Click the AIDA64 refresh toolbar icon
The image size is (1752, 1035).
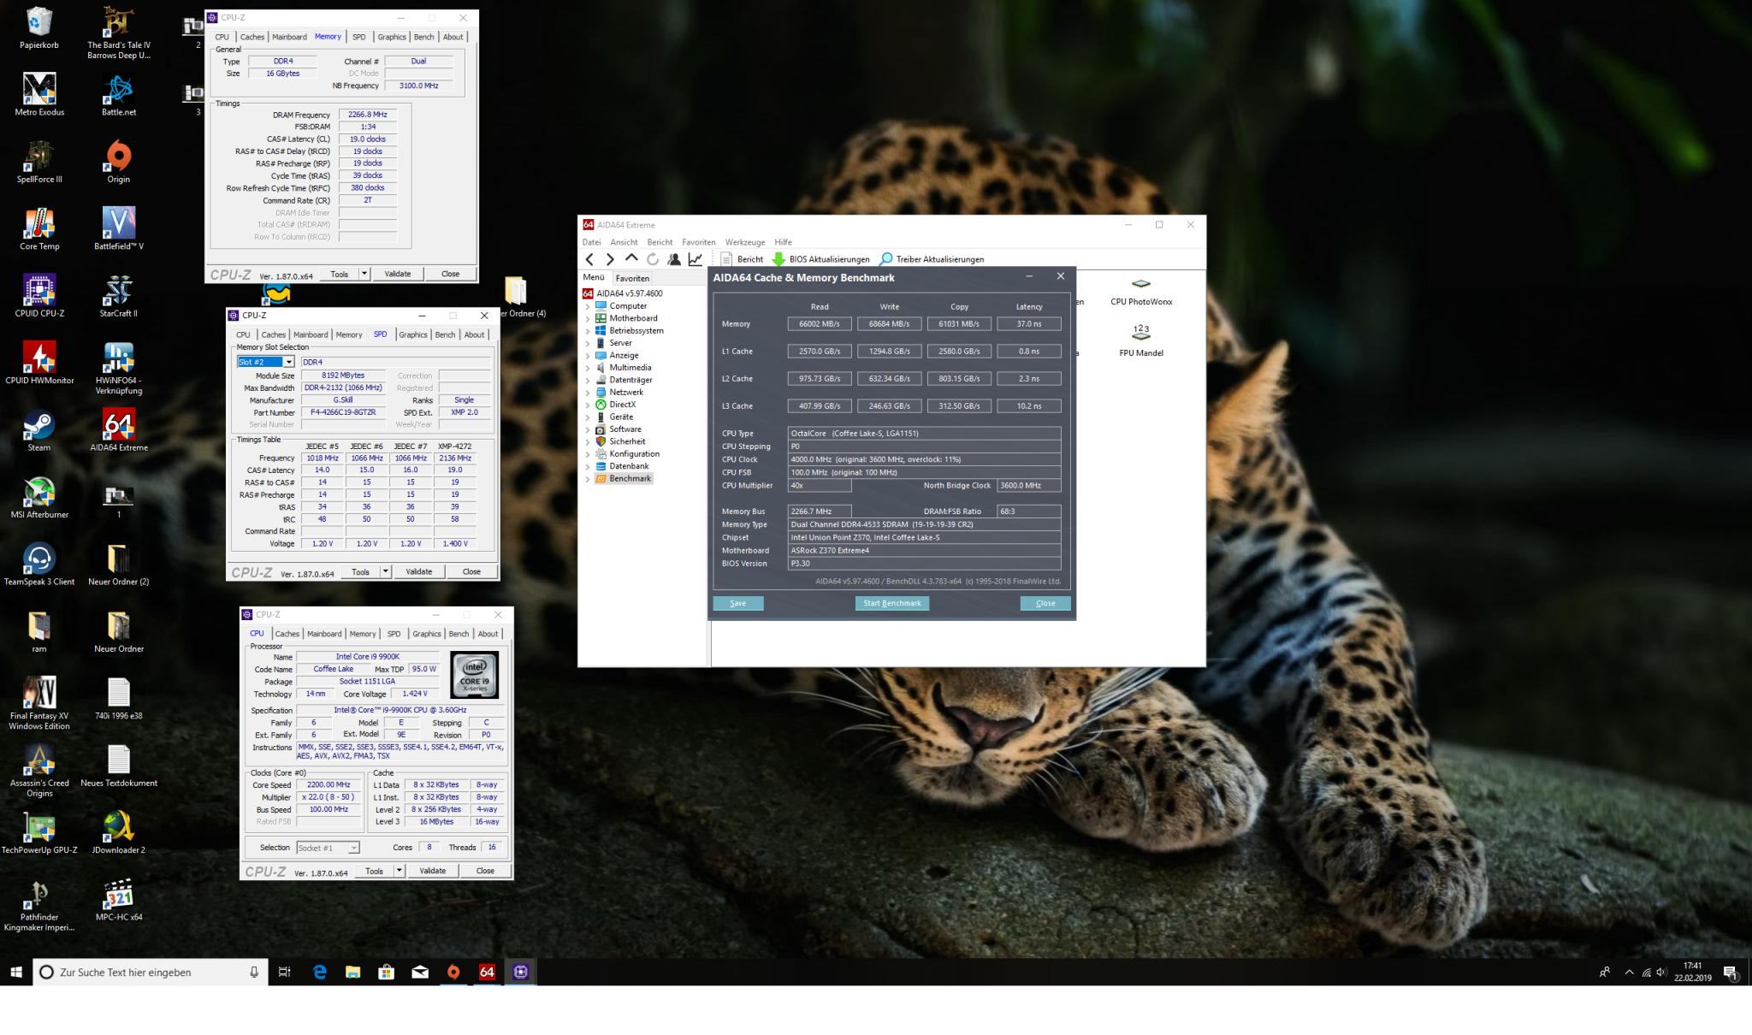[x=653, y=259]
